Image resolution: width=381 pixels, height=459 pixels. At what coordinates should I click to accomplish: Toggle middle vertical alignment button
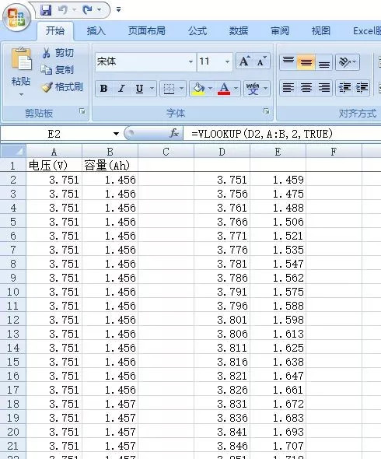306,62
